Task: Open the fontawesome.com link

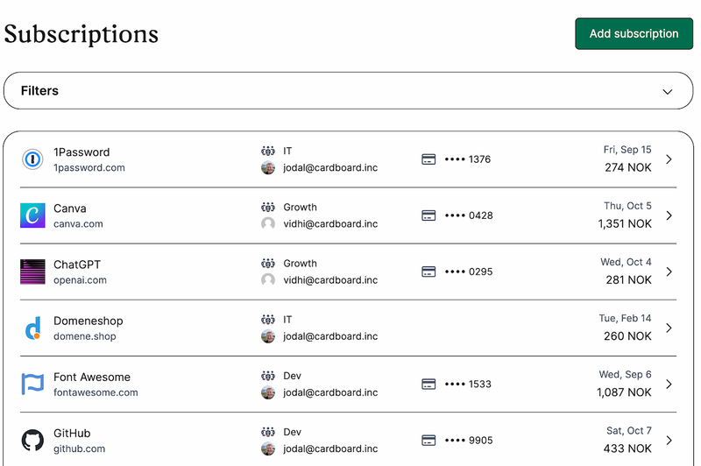Action: [x=96, y=392]
